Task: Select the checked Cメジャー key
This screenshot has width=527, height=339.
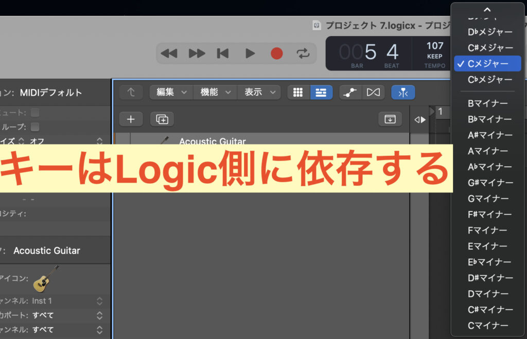Action: 487,63
